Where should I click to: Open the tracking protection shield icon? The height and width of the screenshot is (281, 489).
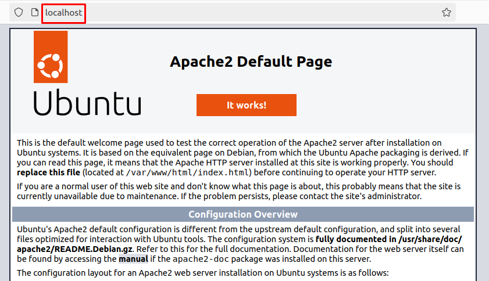19,12
